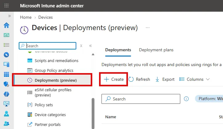The height and width of the screenshot is (129, 223).
Task: Click the Device categories icon
Action: 30,115
